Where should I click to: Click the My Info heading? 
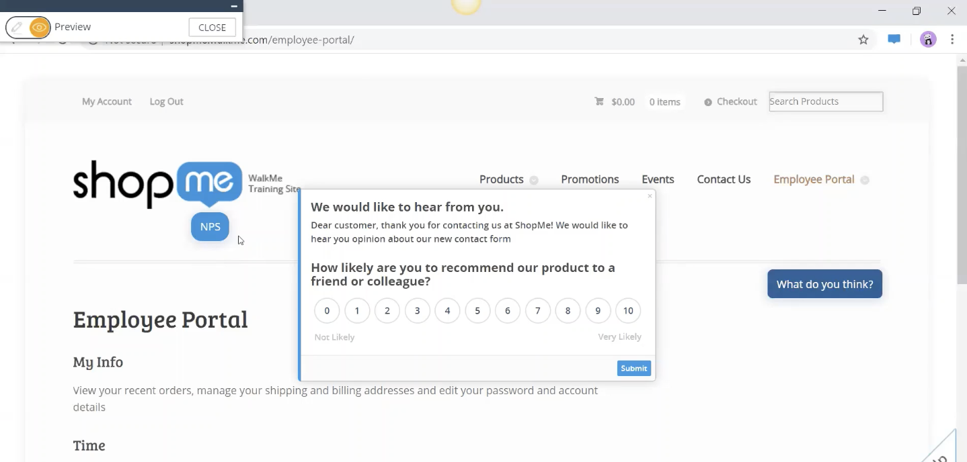[x=98, y=362]
